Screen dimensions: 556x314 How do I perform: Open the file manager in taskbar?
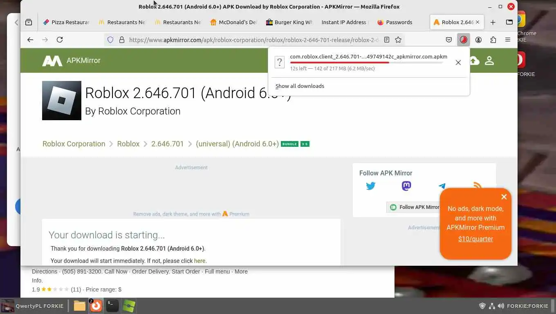[80, 305]
